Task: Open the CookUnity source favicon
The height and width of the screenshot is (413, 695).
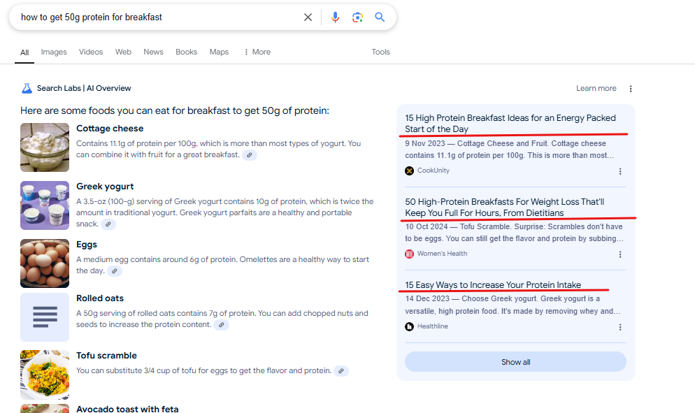Action: [409, 171]
